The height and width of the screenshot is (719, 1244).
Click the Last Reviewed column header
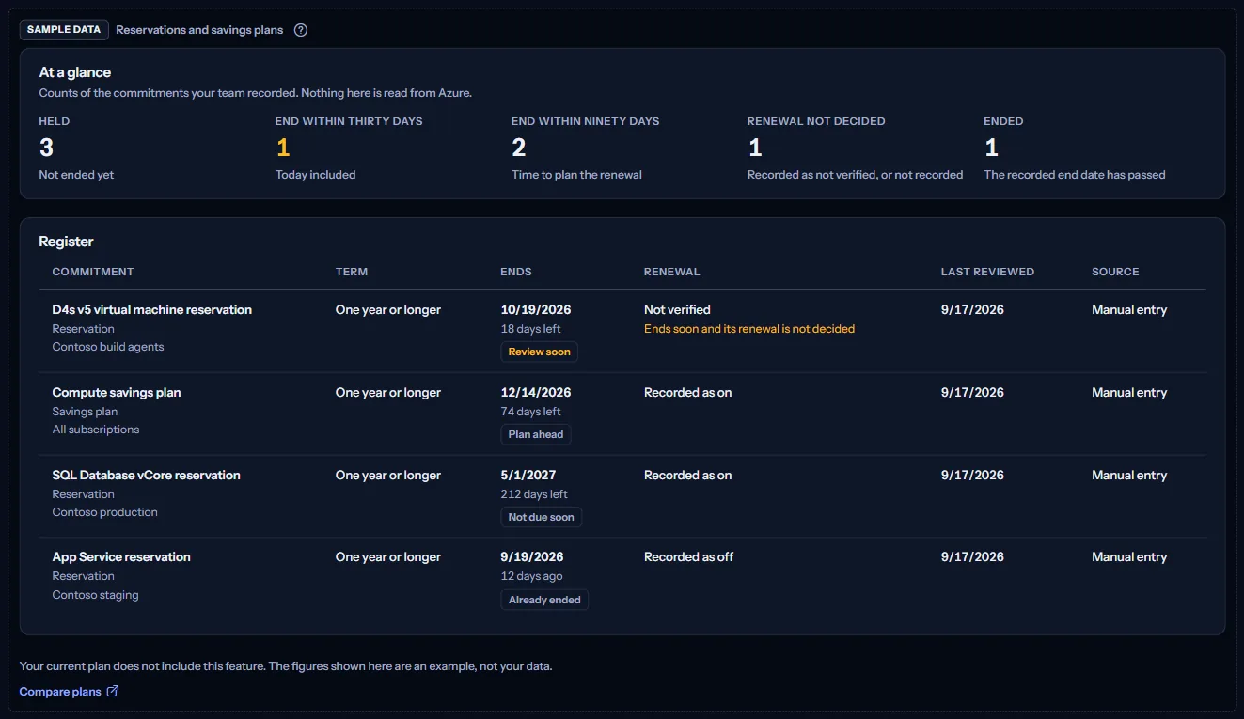(x=987, y=272)
